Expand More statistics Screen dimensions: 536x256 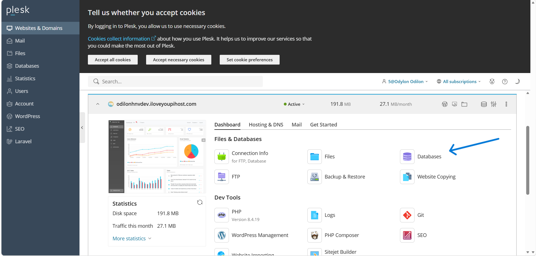(x=132, y=239)
